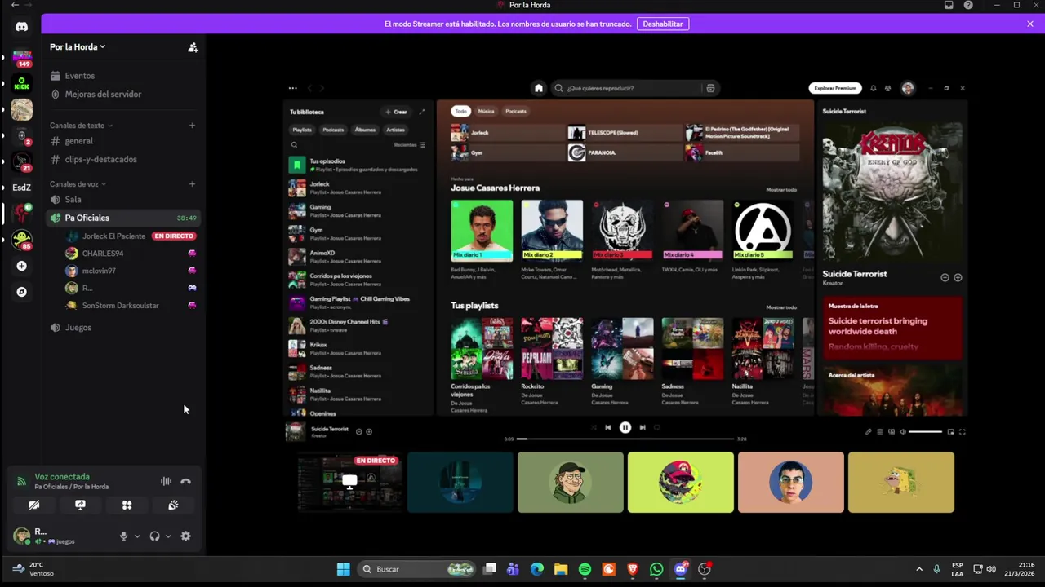The width and height of the screenshot is (1045, 587).
Task: Go to Spotify home icon
Action: pyautogui.click(x=539, y=88)
